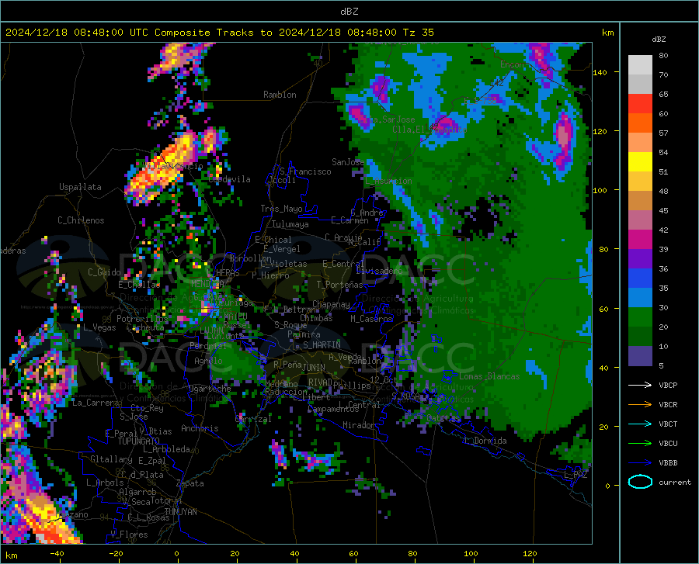699x564 pixels.
Task: Click the 'dBZ' heading above the color scale
Action: coord(659,39)
